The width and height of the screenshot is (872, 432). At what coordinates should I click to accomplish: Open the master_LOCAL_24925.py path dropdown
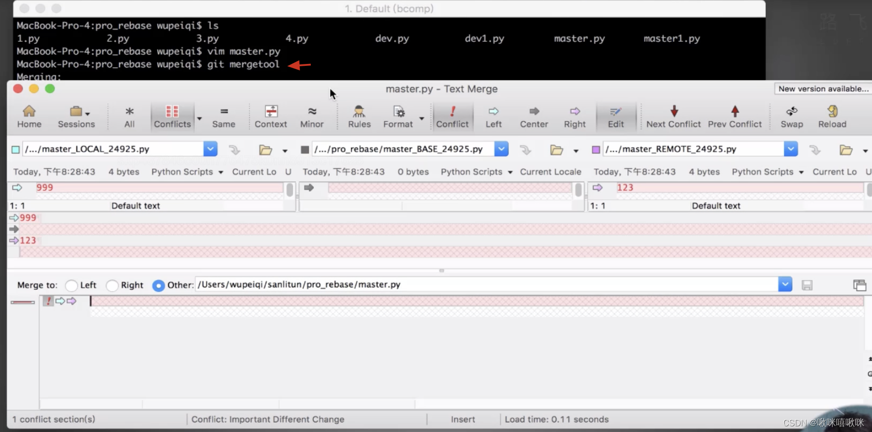point(210,149)
